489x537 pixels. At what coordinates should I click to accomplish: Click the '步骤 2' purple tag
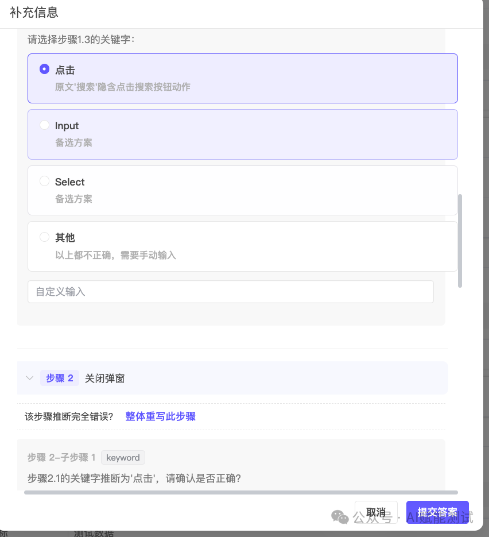(60, 378)
